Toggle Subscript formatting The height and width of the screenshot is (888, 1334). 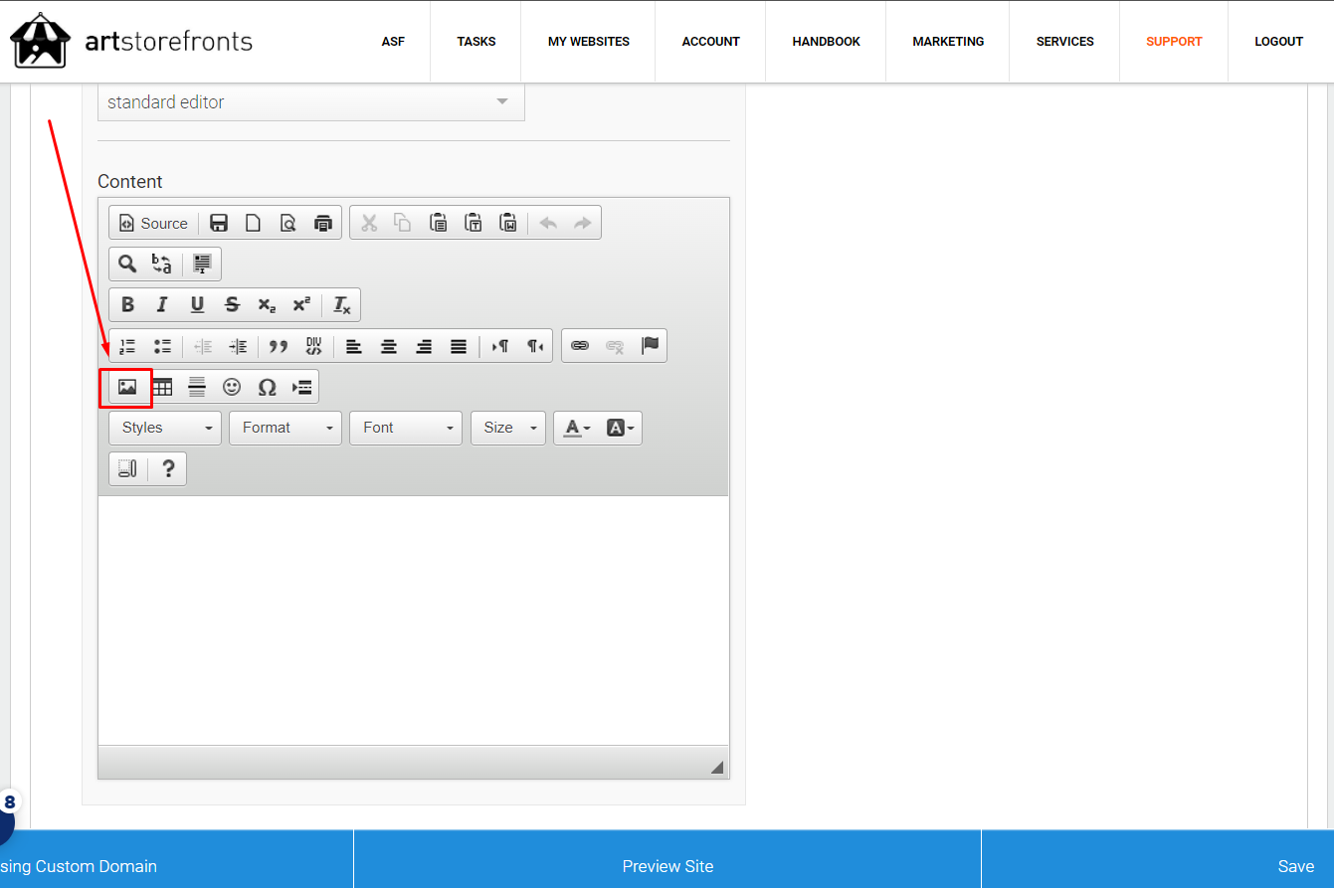267,304
